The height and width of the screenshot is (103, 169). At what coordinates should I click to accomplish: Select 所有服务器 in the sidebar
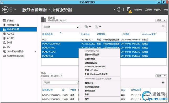point(18,29)
